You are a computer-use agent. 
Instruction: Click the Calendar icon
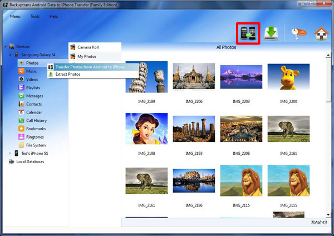point(21,112)
